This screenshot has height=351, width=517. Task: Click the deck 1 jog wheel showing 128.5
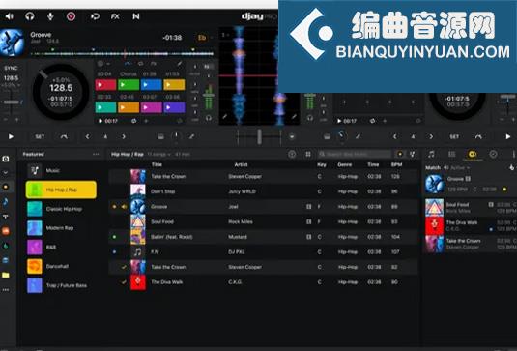pyautogui.click(x=61, y=92)
